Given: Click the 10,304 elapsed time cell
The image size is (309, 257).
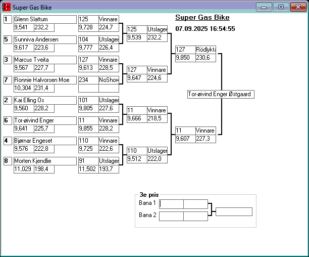Looking at the screenshot, I should [23, 88].
